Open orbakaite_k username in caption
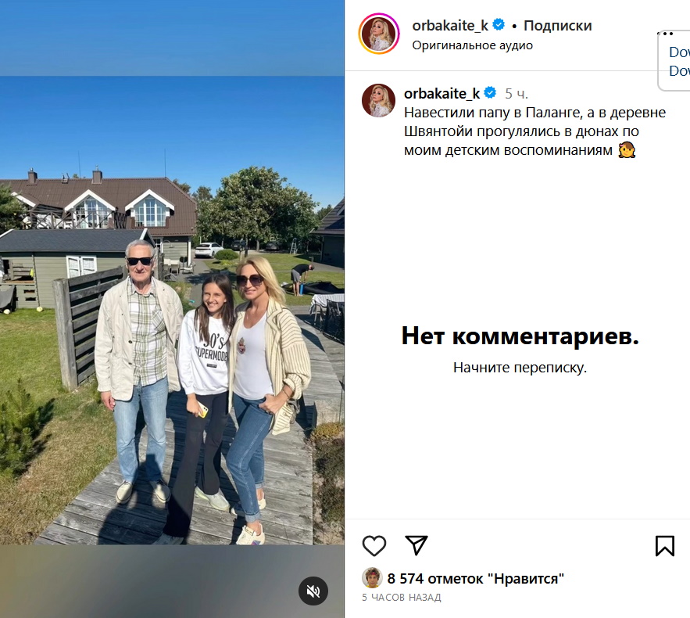 (x=442, y=93)
